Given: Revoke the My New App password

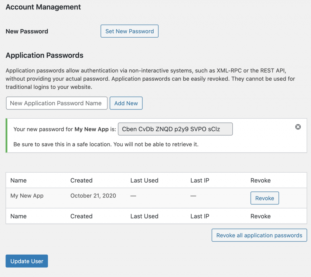Looking at the screenshot, I should point(264,198).
